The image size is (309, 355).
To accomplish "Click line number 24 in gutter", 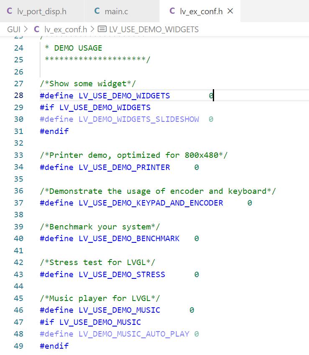I will coord(18,48).
